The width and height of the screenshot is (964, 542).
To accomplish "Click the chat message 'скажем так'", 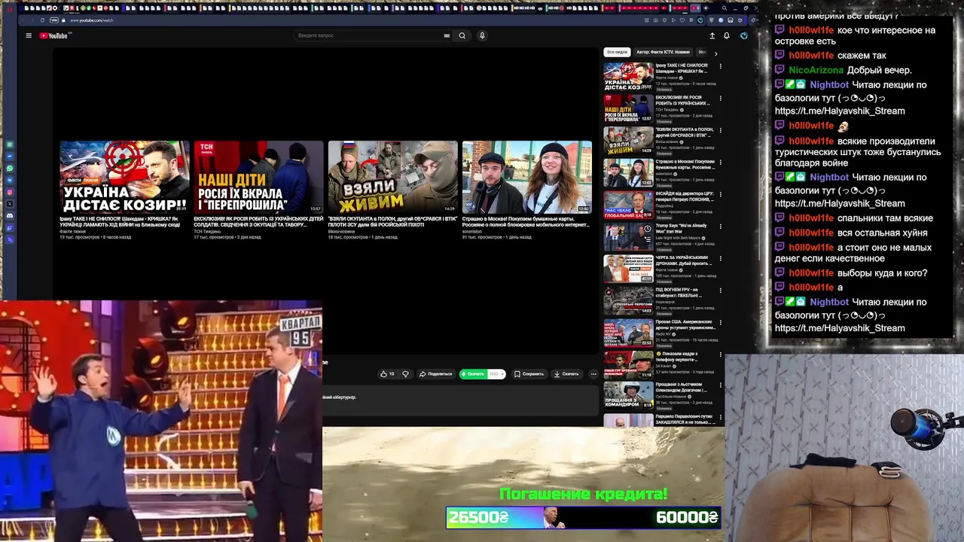I will point(862,56).
